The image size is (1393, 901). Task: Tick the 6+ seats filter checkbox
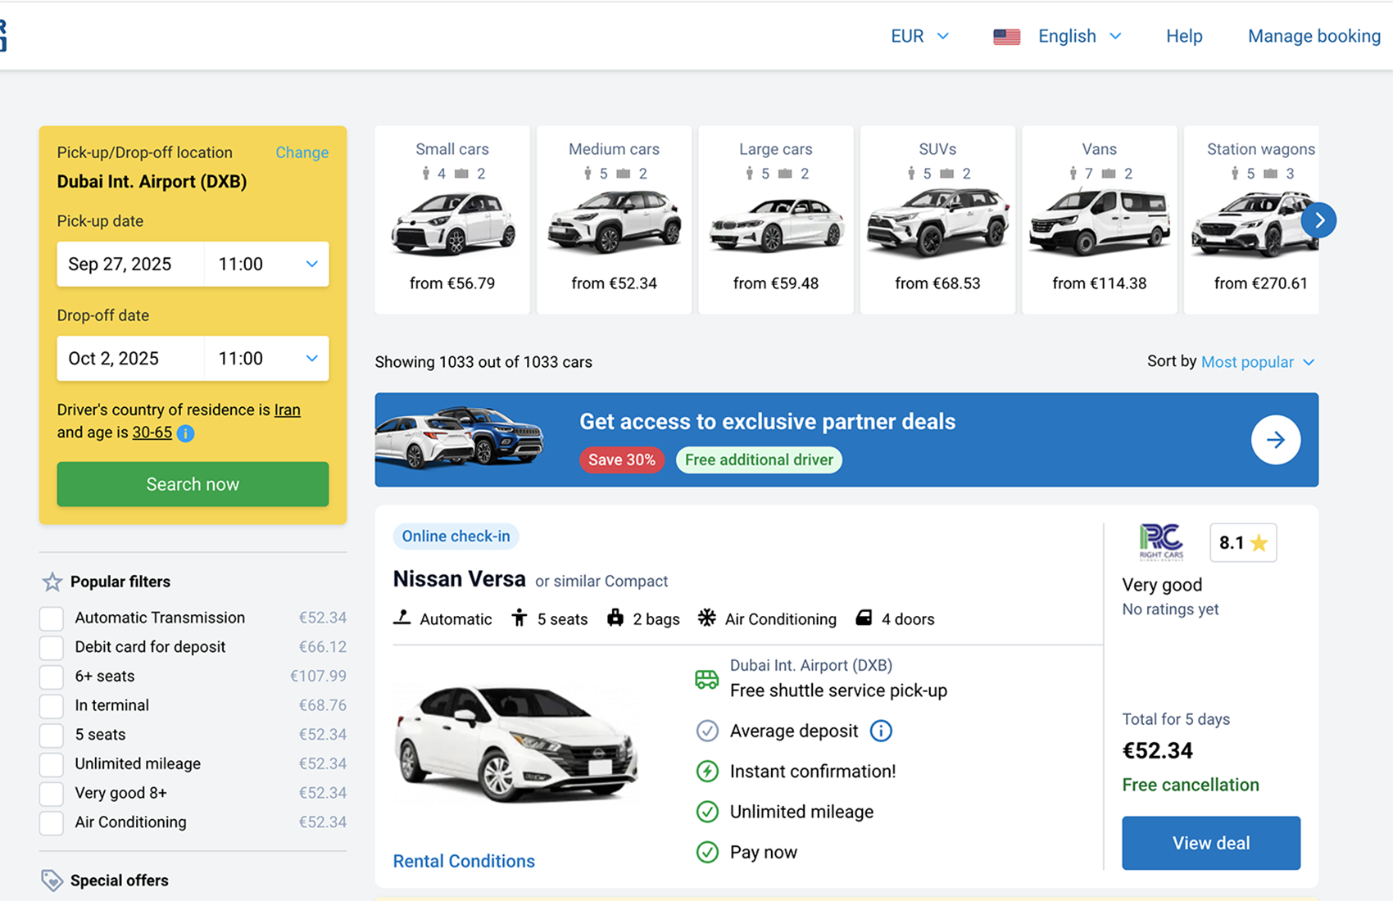click(x=52, y=677)
